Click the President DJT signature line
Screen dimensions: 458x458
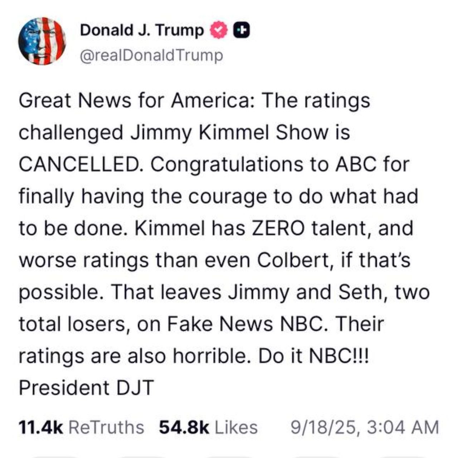[86, 388]
